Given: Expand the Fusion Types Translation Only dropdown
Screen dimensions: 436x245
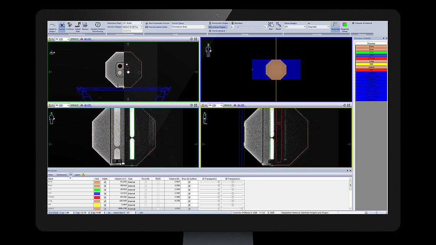Looking at the screenshot, I should pyautogui.click(x=188, y=27).
